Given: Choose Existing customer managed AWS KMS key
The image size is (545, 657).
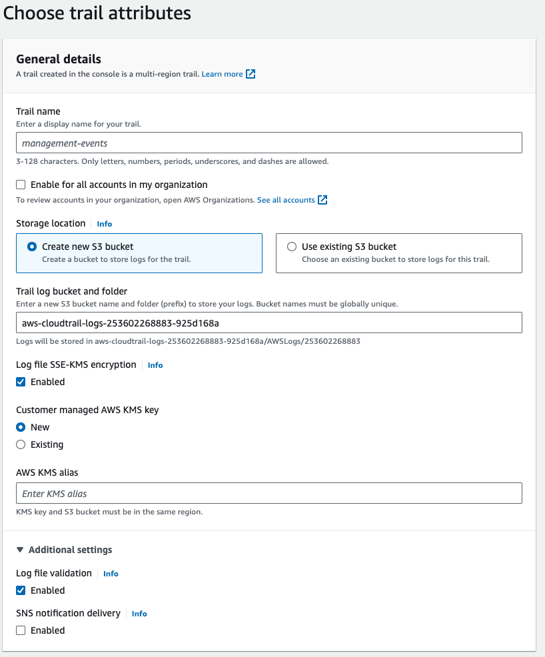Looking at the screenshot, I should (20, 444).
